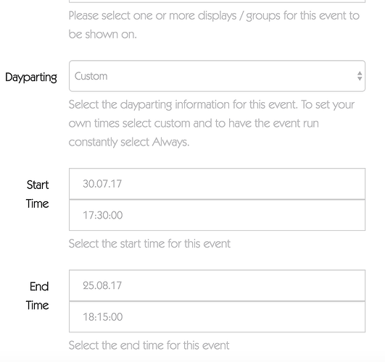Click the word Always in dayparting help

click(x=170, y=142)
